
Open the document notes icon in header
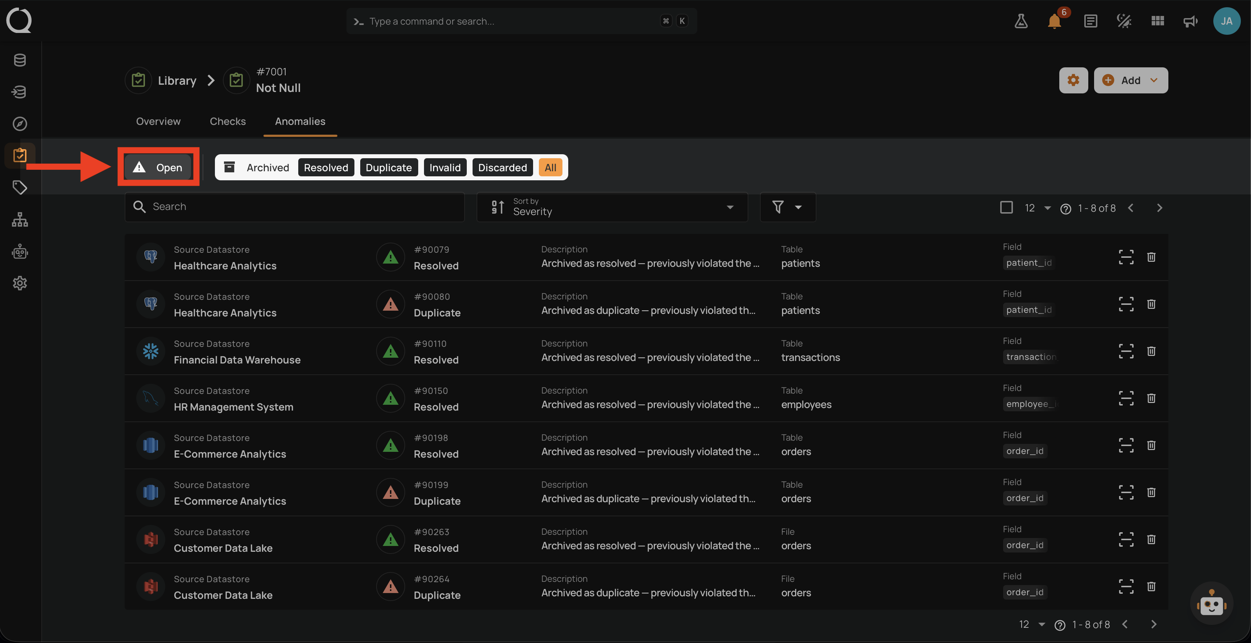pos(1090,21)
